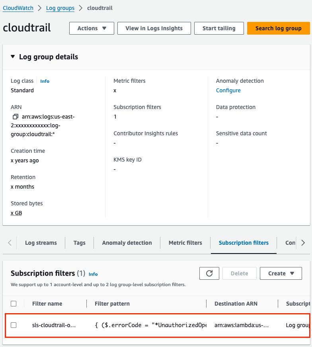The image size is (312, 347).
Task: Refresh the subscription filters list
Action: pos(209,273)
